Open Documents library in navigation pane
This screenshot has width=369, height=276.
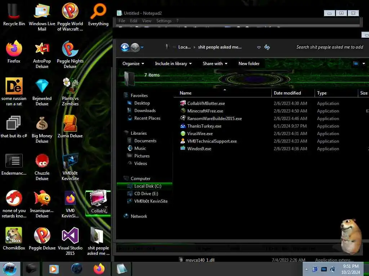[142, 141]
